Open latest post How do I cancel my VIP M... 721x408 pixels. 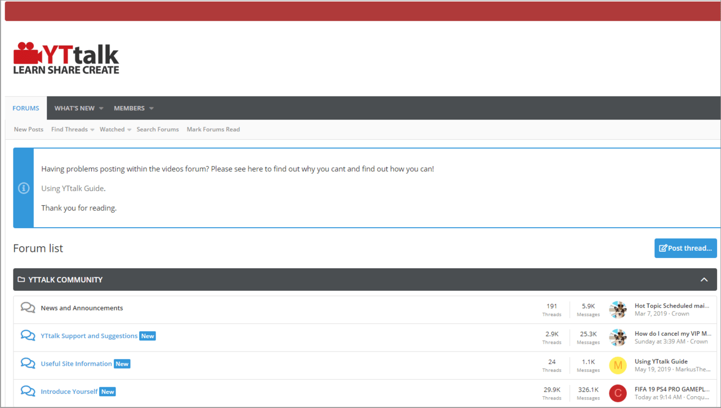tap(673, 334)
